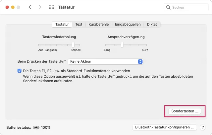Open the Fn key action dropdown
Image resolution: width=212 pixels, height=135 pixels.
(x=105, y=61)
